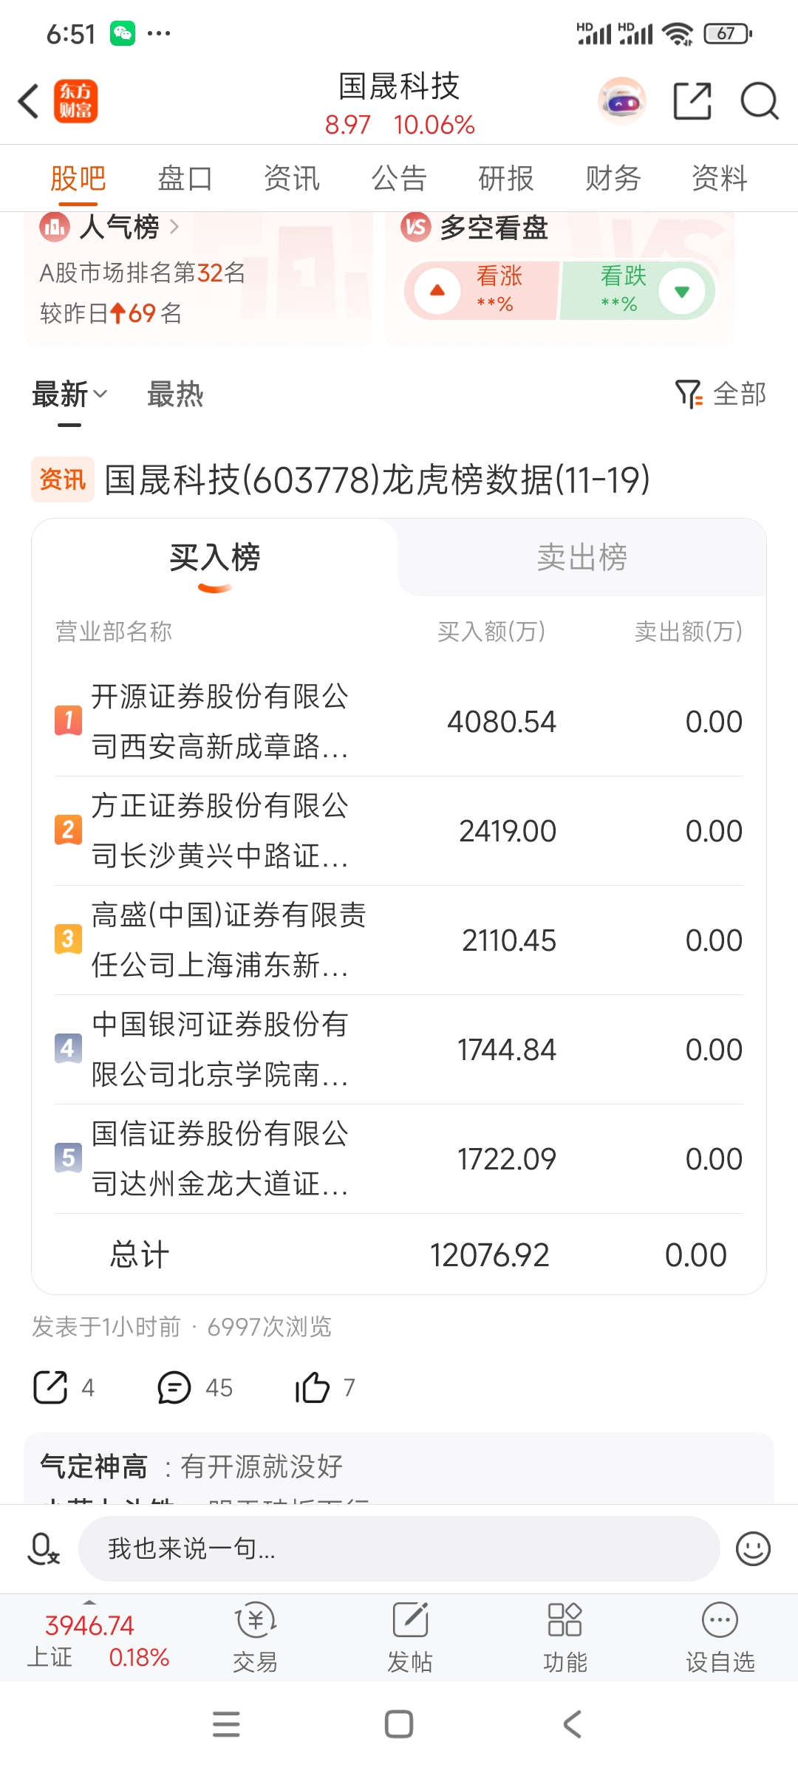
Task: Expand 人气榜 chevron
Action: [174, 226]
